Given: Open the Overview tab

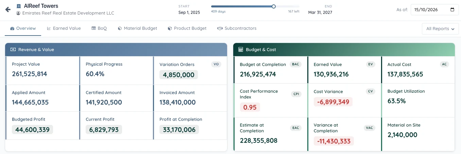Looking at the screenshot, I should (23, 28).
